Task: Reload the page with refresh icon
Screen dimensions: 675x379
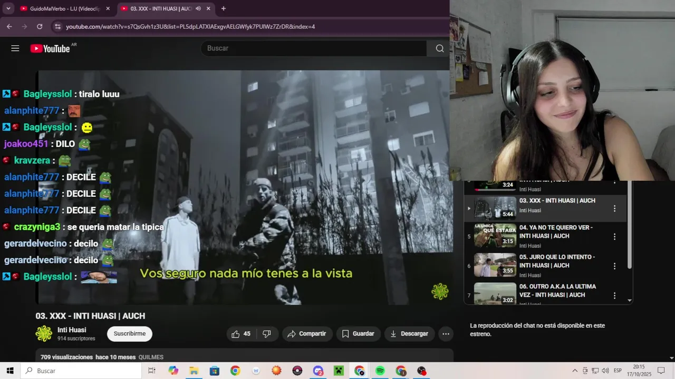Action: pos(40,26)
